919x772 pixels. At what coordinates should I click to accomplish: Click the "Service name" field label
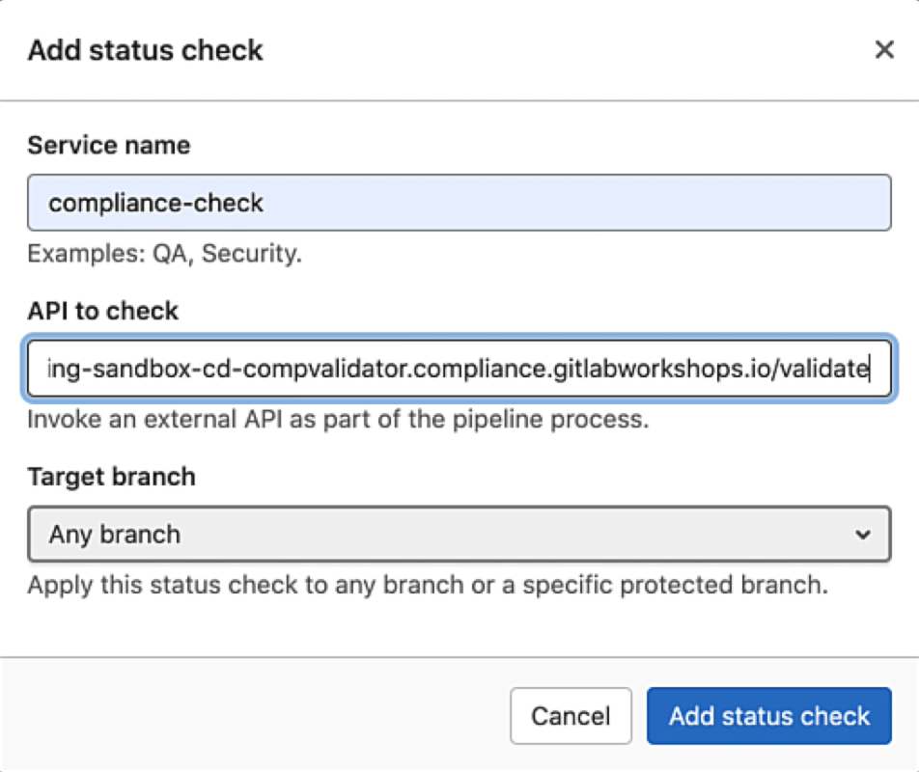[x=108, y=146]
